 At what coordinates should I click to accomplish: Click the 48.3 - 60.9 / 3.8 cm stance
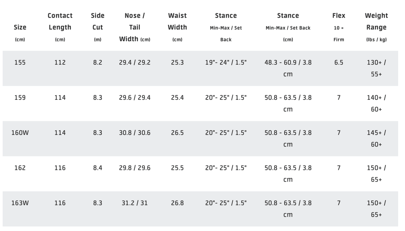288,68
